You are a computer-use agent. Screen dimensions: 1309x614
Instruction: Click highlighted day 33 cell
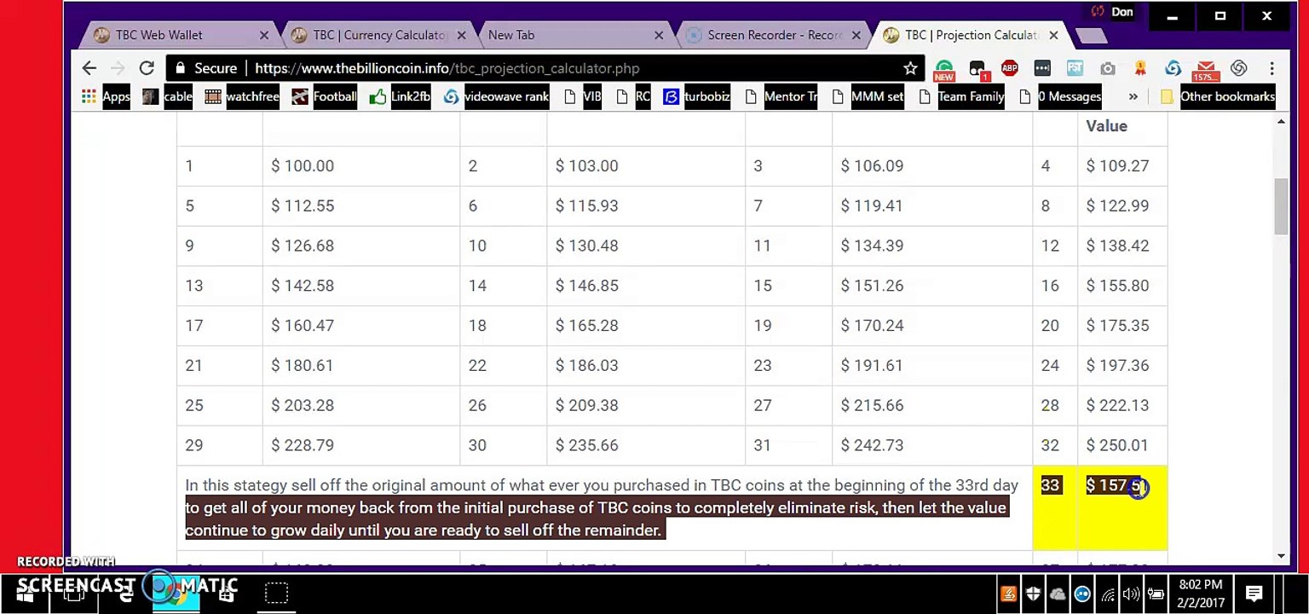[x=1055, y=507]
